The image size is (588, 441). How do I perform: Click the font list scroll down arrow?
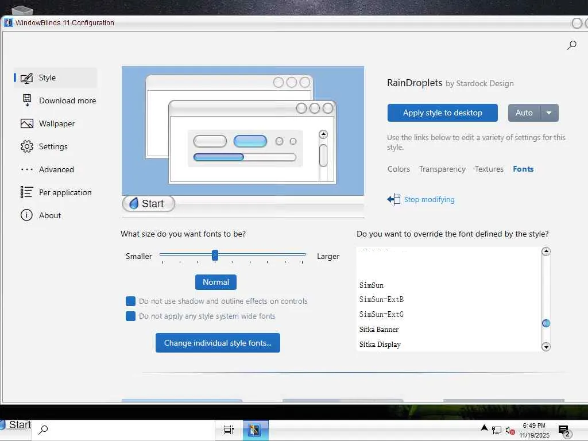[x=546, y=347]
